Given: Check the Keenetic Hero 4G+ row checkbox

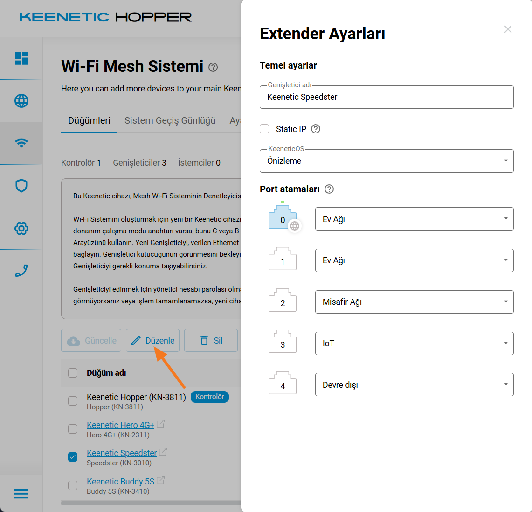Looking at the screenshot, I should [73, 428].
